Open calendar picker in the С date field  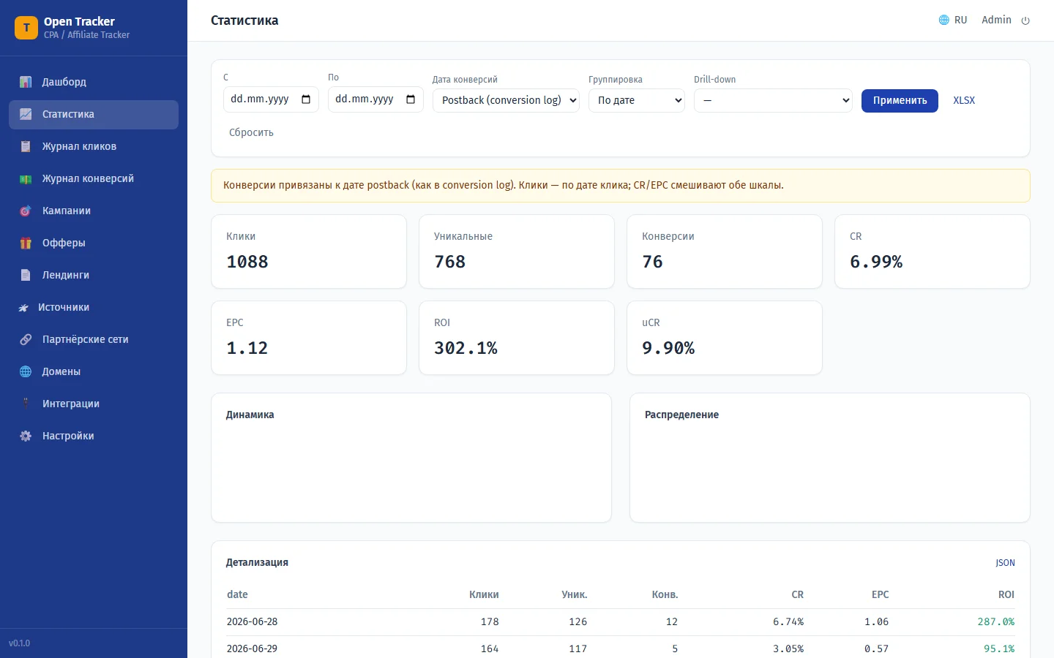pyautogui.click(x=306, y=99)
